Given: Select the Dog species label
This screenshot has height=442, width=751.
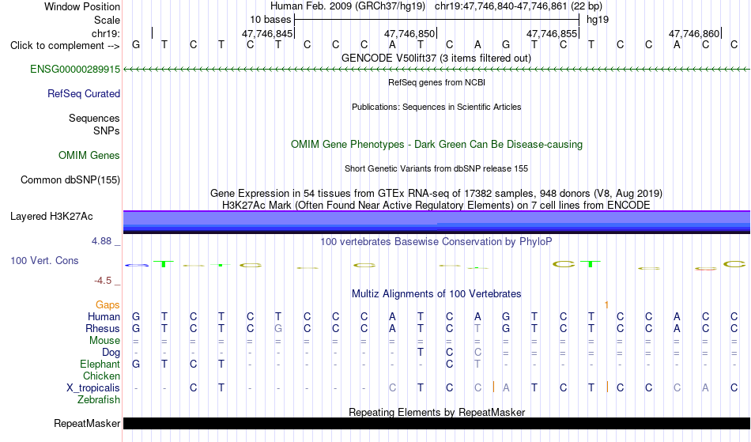Looking at the screenshot, I should click(x=111, y=353).
